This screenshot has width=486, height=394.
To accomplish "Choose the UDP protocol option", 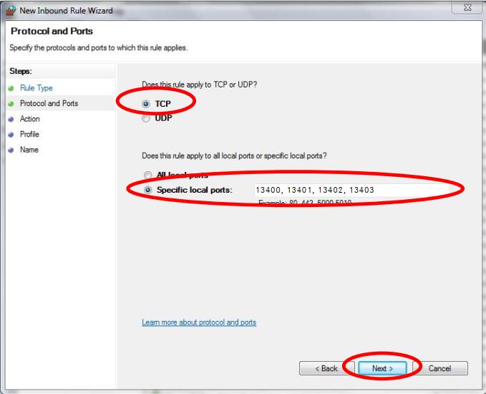I will pos(147,119).
